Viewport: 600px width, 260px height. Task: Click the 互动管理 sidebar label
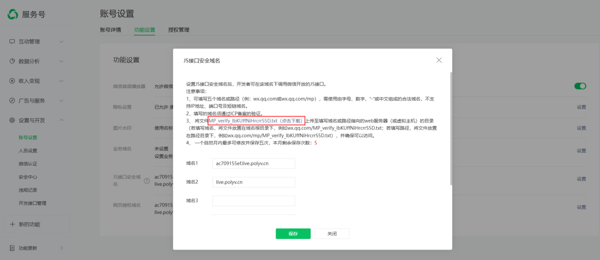click(x=29, y=42)
